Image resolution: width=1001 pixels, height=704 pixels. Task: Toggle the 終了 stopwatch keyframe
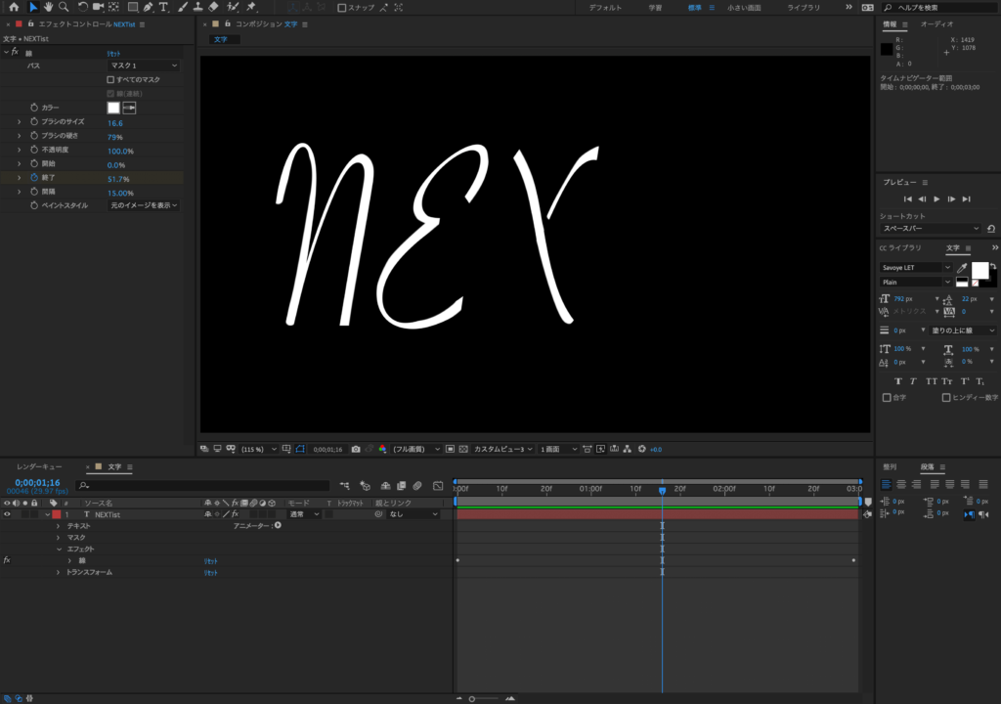[34, 178]
